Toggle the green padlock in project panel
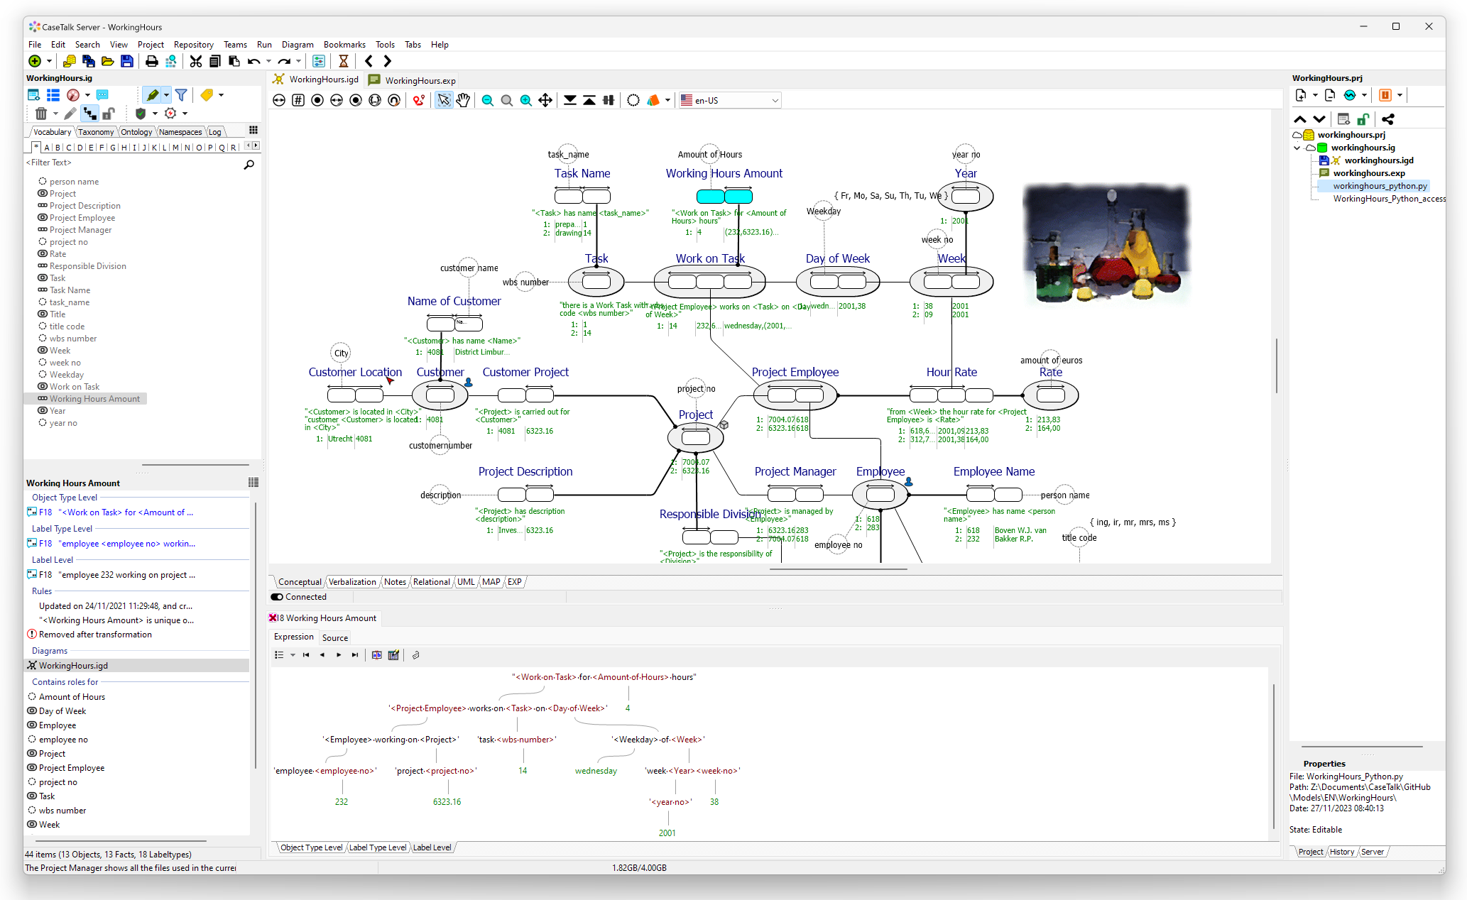The width and height of the screenshot is (1467, 900). [1363, 119]
